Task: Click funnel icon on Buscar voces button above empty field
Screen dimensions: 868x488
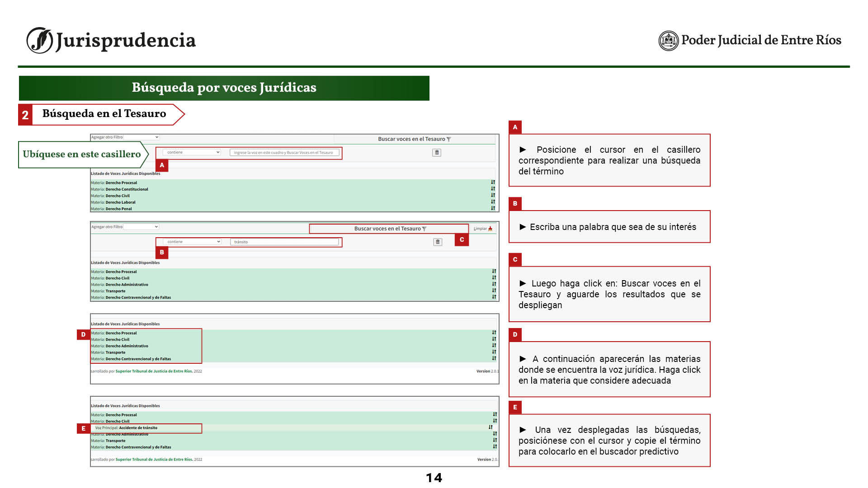Action: [x=449, y=139]
